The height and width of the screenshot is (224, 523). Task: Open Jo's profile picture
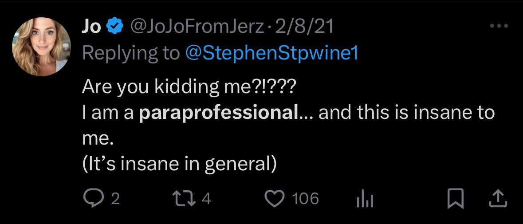click(41, 47)
